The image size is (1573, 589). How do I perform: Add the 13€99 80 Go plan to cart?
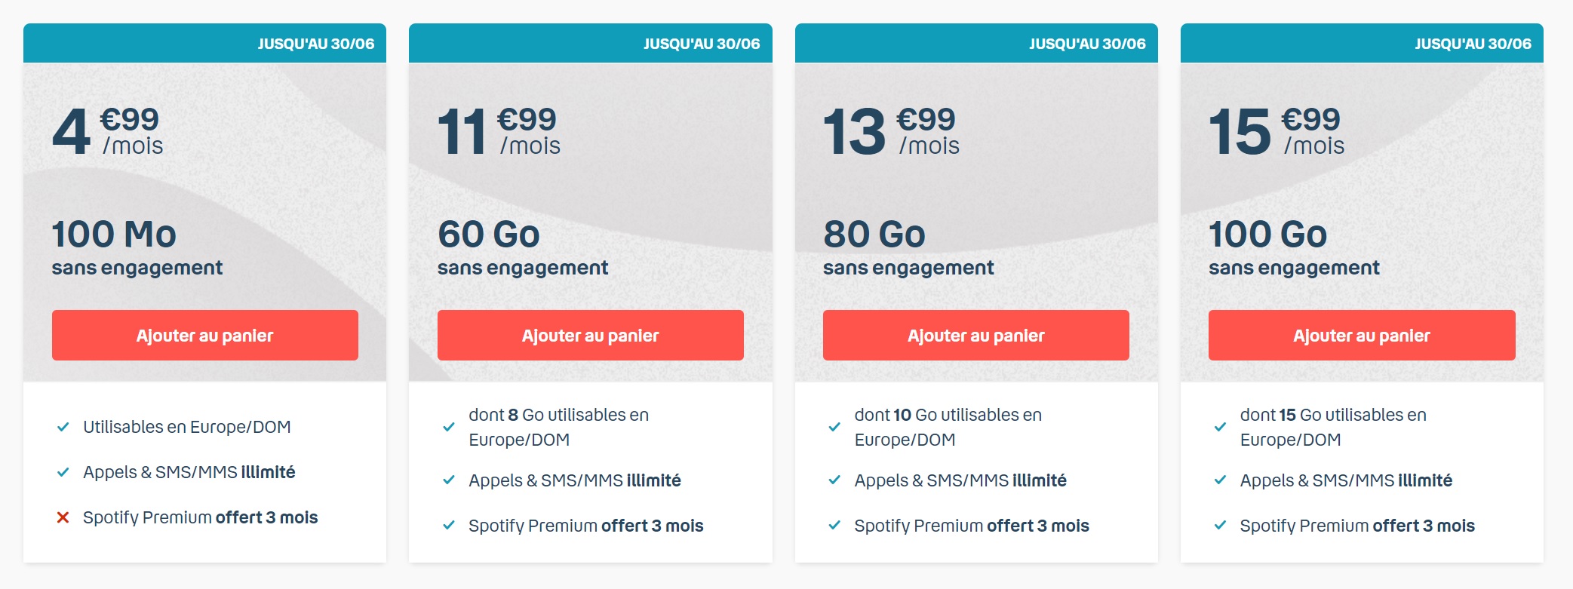coord(975,335)
